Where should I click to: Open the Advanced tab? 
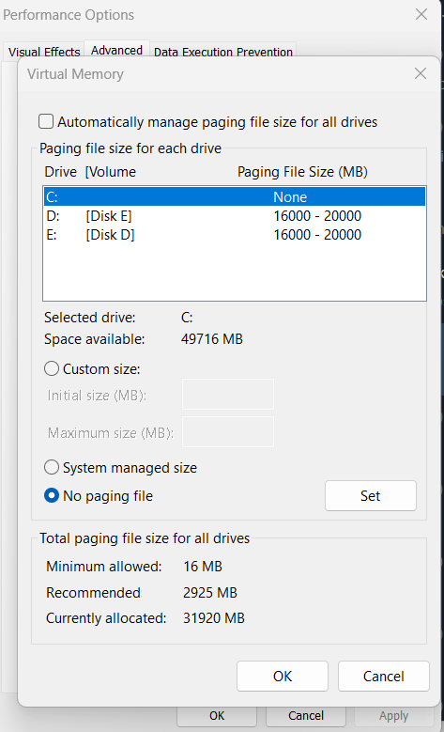pos(116,50)
